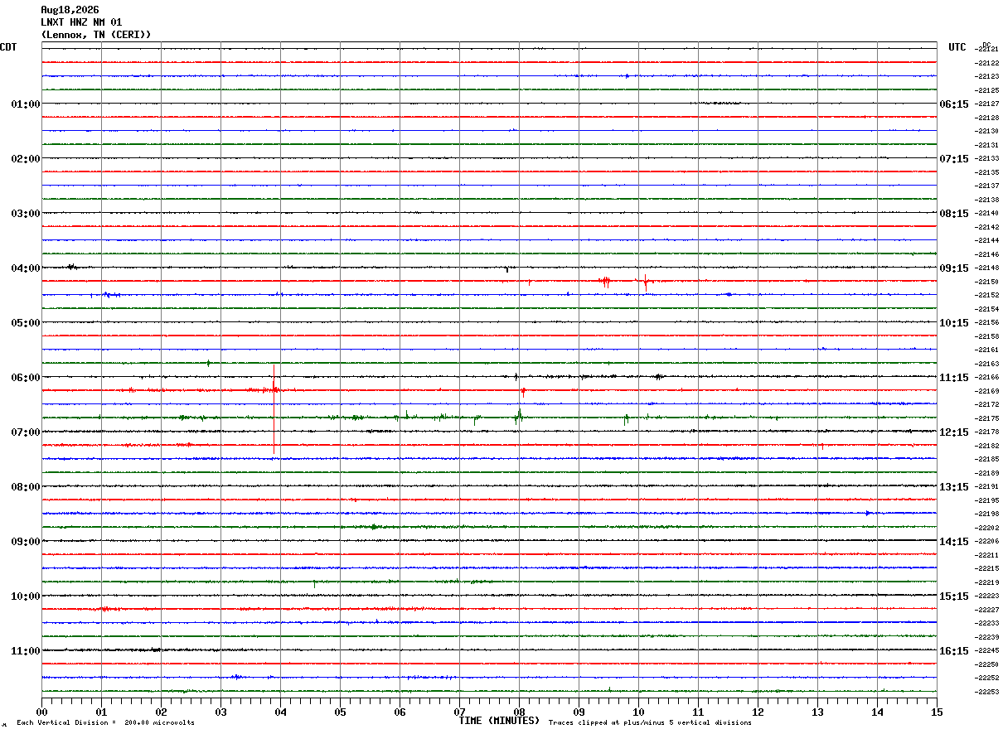Click the 04:00 CDT time label
1003x734 pixels.
[x=26, y=268]
